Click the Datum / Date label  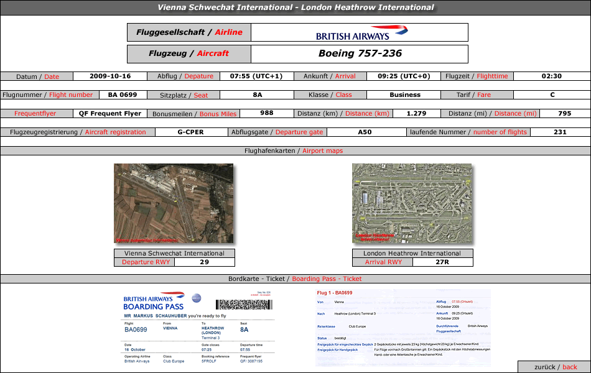[38, 76]
